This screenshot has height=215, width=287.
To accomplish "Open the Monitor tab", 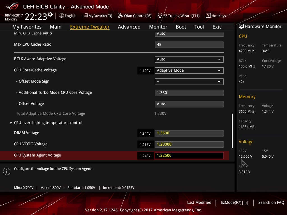I will point(158,27).
